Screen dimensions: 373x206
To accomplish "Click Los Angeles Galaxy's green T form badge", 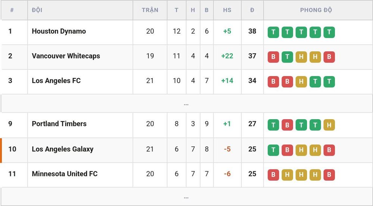I will point(273,150).
